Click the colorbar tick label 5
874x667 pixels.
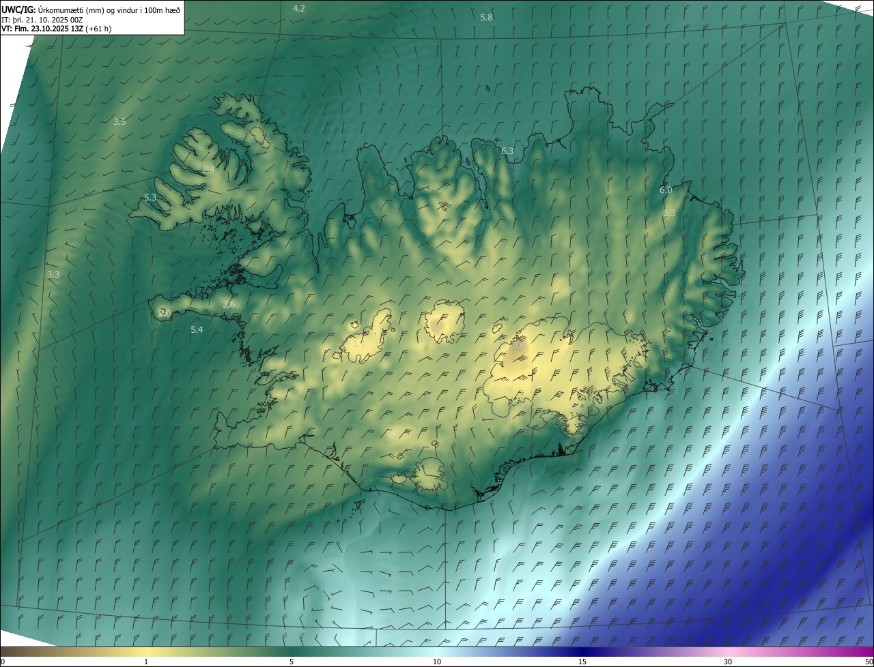(292, 662)
